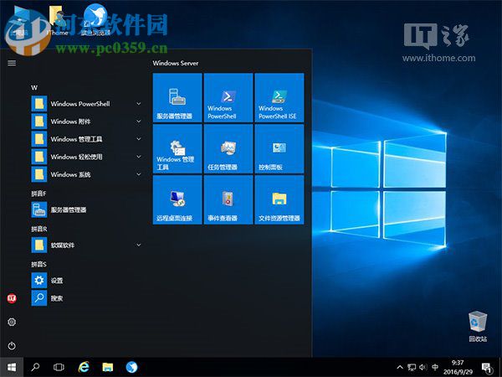Expand the Windows 管理工具 folder chevron
Screen dimensions: 502x377
pyautogui.click(x=139, y=139)
